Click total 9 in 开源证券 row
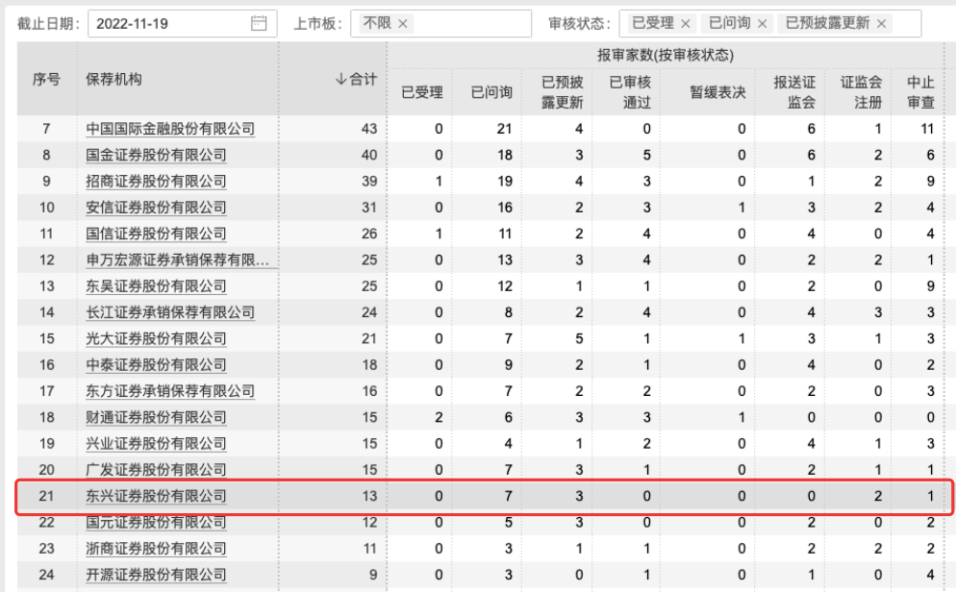 click(x=373, y=575)
